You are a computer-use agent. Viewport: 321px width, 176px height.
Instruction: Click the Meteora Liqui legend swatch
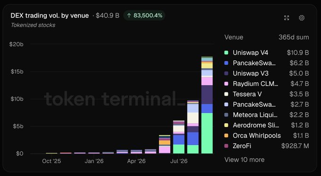point(226,115)
